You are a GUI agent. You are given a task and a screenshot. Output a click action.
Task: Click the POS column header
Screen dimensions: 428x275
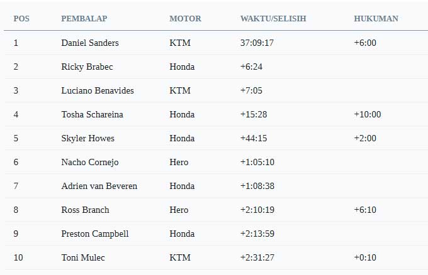(21, 18)
